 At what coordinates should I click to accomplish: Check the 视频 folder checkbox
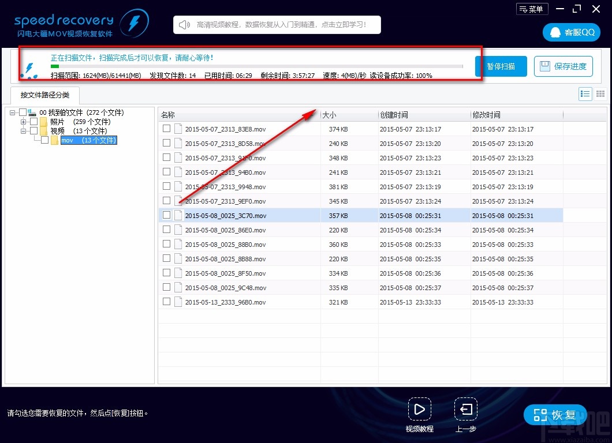[x=34, y=130]
